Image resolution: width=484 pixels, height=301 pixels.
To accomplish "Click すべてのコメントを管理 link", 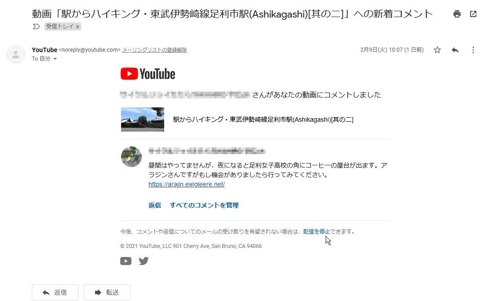I will [x=204, y=205].
